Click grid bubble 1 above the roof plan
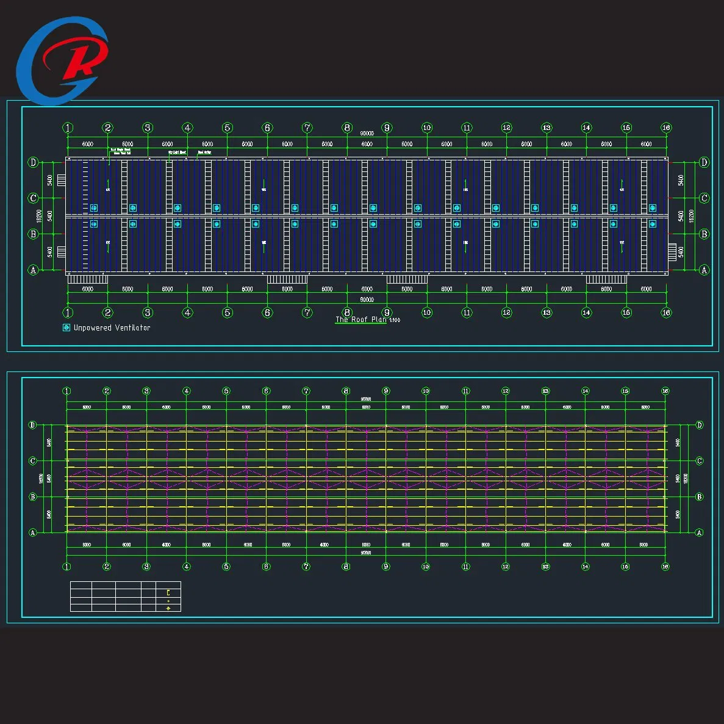724x724 pixels. point(68,127)
